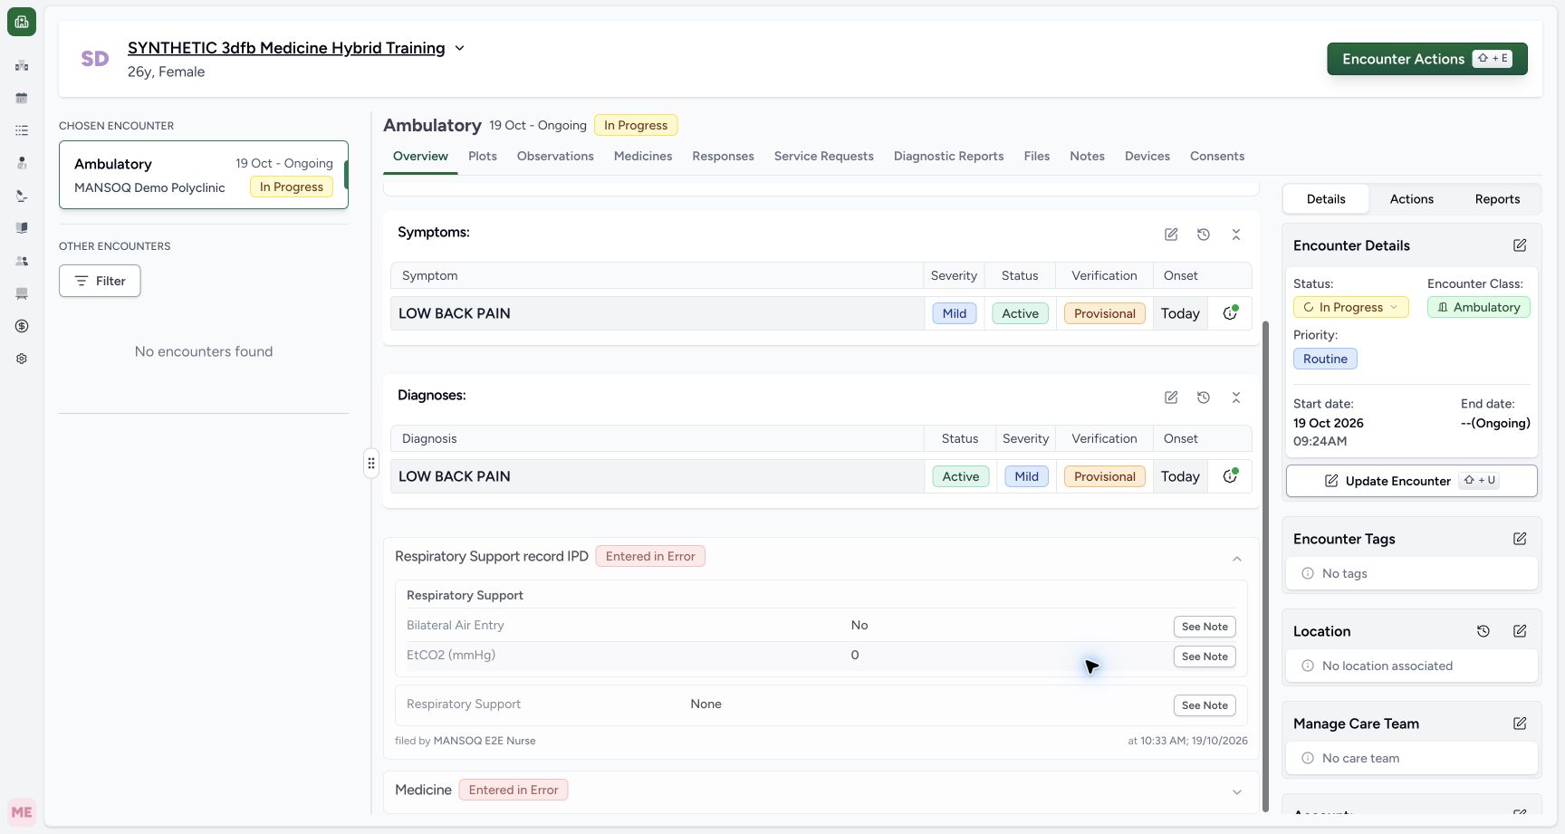This screenshot has width=1565, height=834.
Task: Open the Consents tab
Action: coord(1216,156)
